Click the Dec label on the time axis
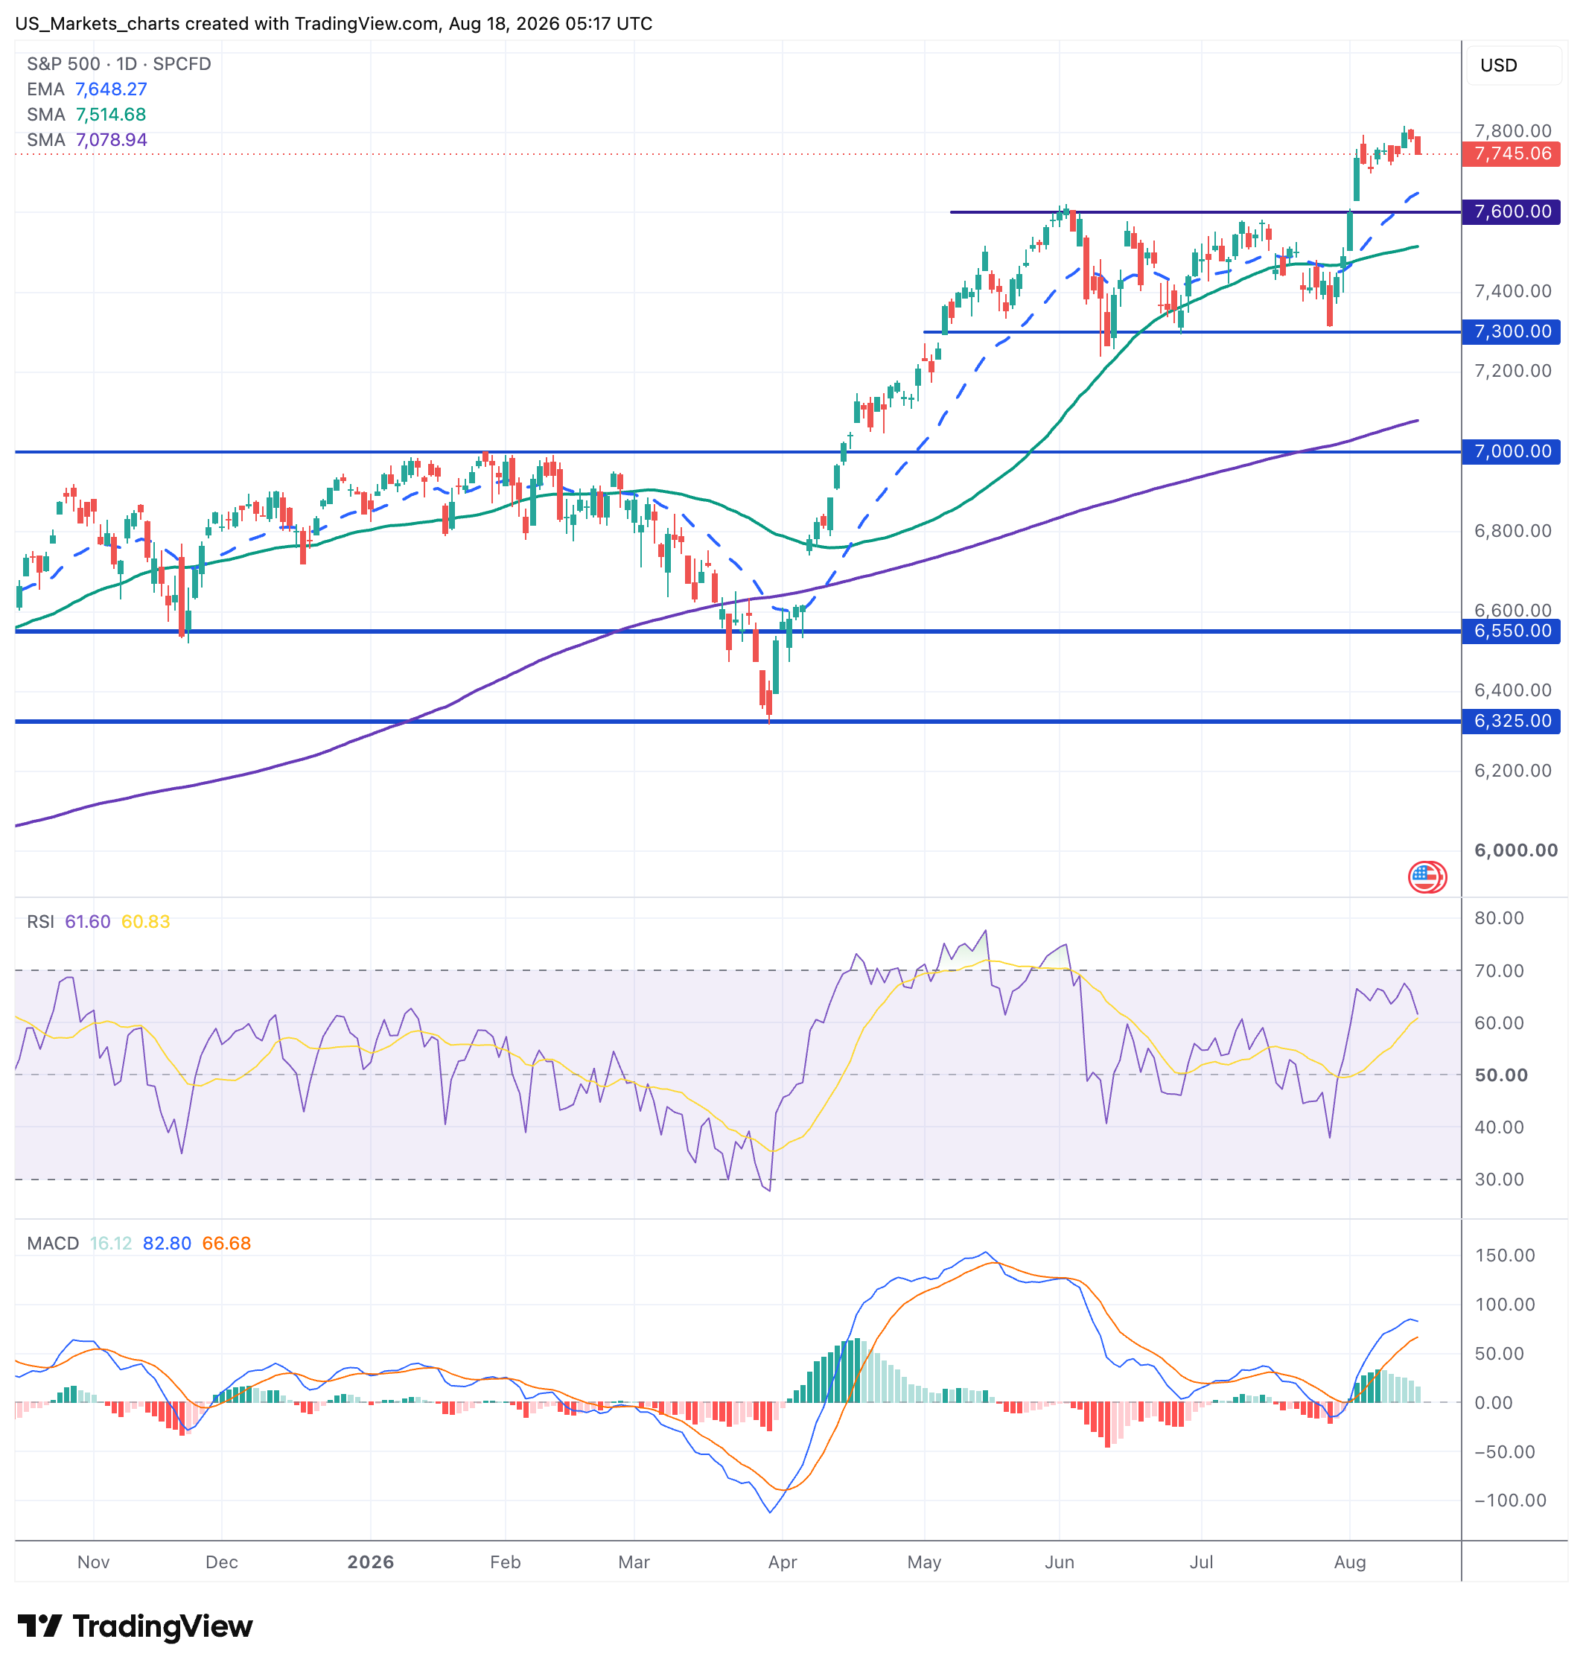The height and width of the screenshot is (1671, 1583). (222, 1562)
